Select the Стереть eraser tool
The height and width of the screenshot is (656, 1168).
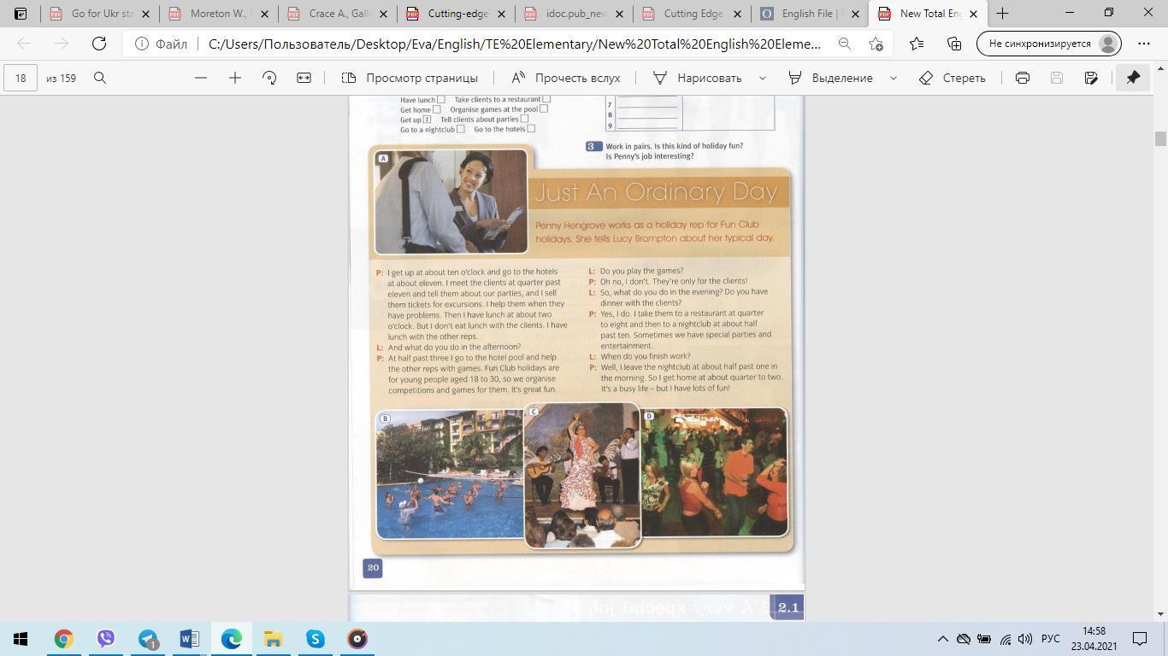(x=953, y=78)
